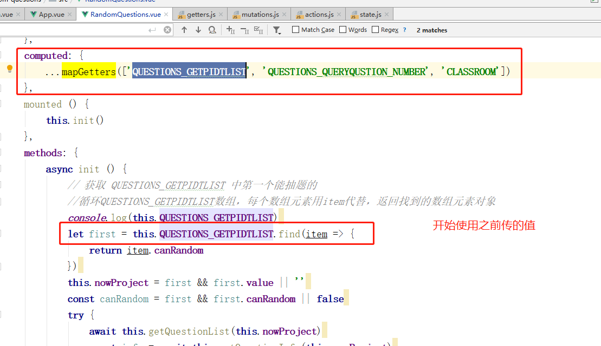Click the new-line arrow icon in the search field
Viewport: 601px width, 346px height.
click(152, 30)
